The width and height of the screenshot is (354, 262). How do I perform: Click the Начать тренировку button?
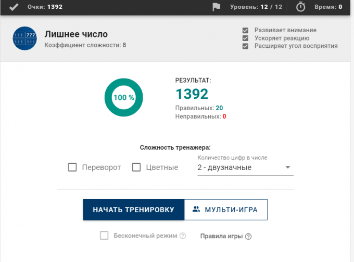(x=133, y=209)
